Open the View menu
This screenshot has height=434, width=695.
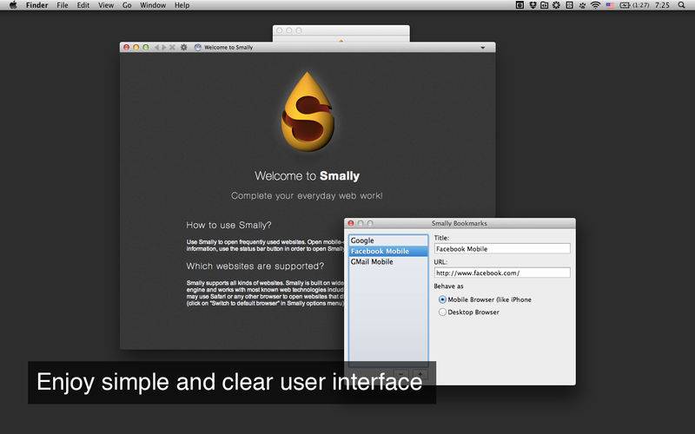(x=106, y=5)
